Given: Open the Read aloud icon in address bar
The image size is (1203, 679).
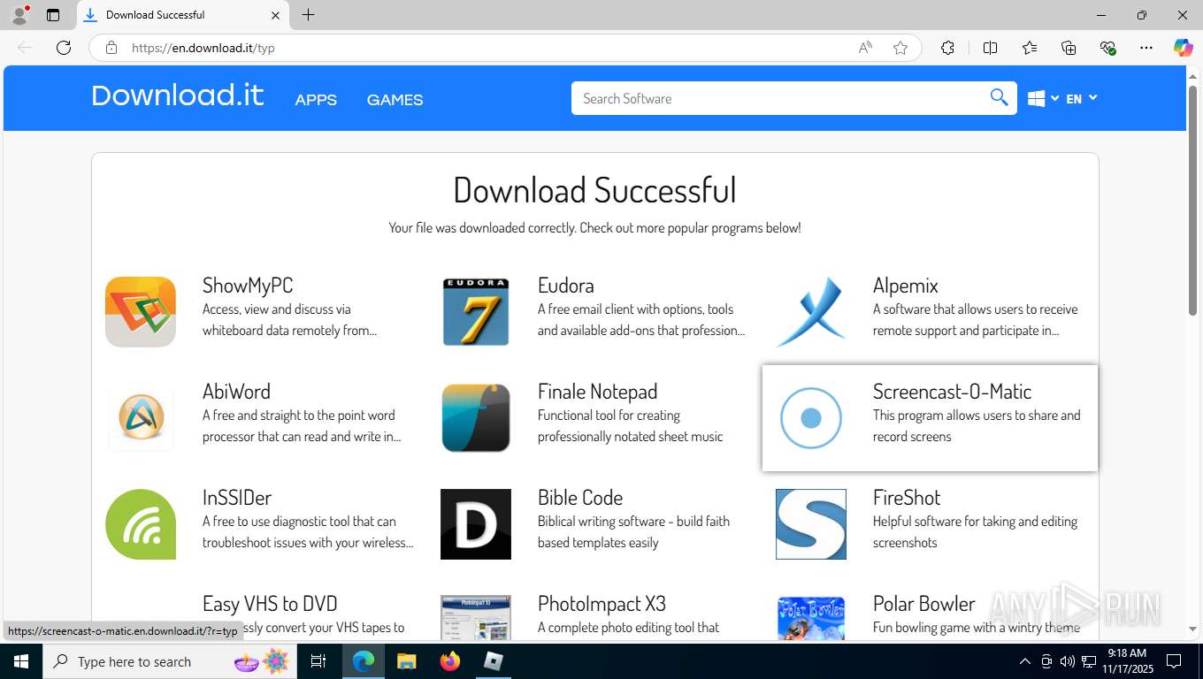Looking at the screenshot, I should click(865, 48).
